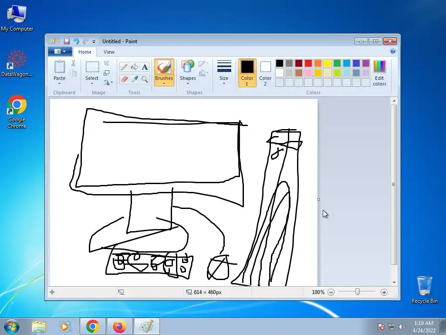Pick the green color swatch
This screenshot has height=335, width=446.
click(337, 63)
